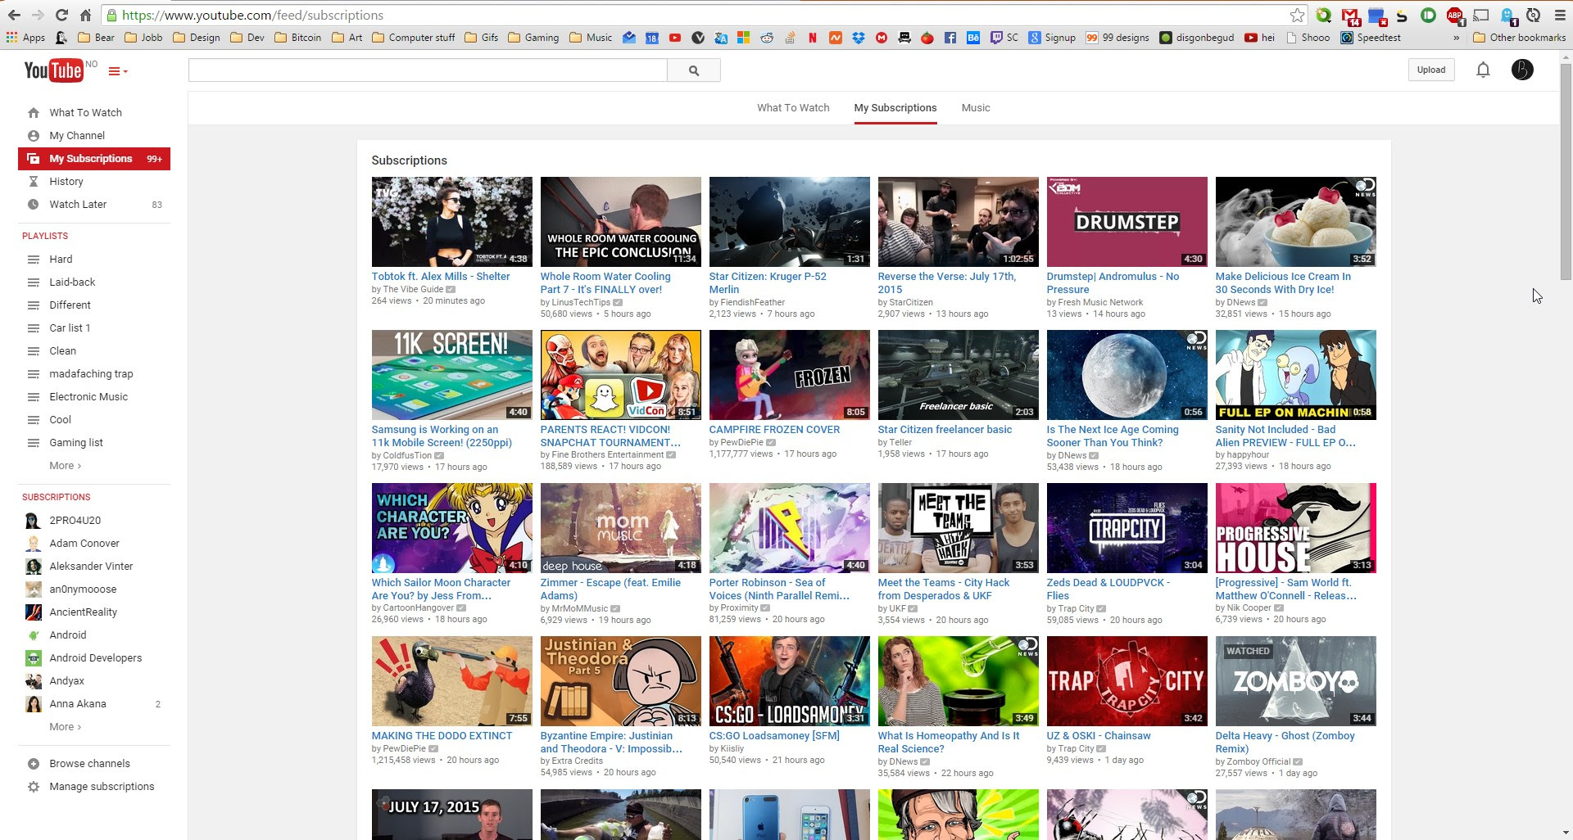
Task: Open the Speedtest bookmark
Action: (1371, 38)
